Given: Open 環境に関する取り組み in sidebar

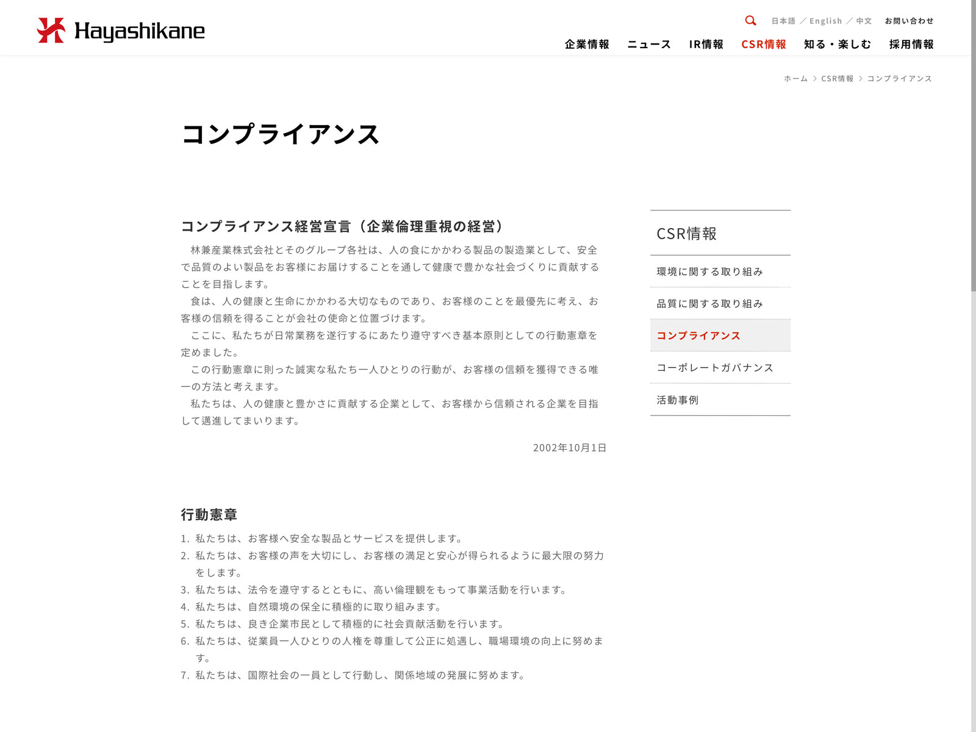Looking at the screenshot, I should pyautogui.click(x=710, y=272).
